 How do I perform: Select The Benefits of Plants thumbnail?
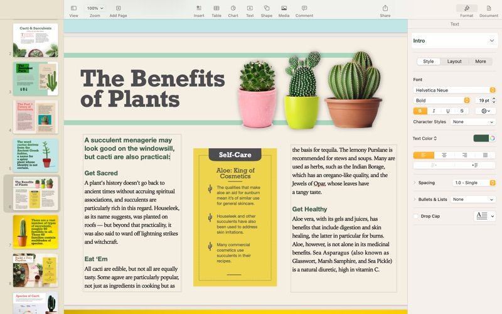pyautogui.click(x=36, y=193)
